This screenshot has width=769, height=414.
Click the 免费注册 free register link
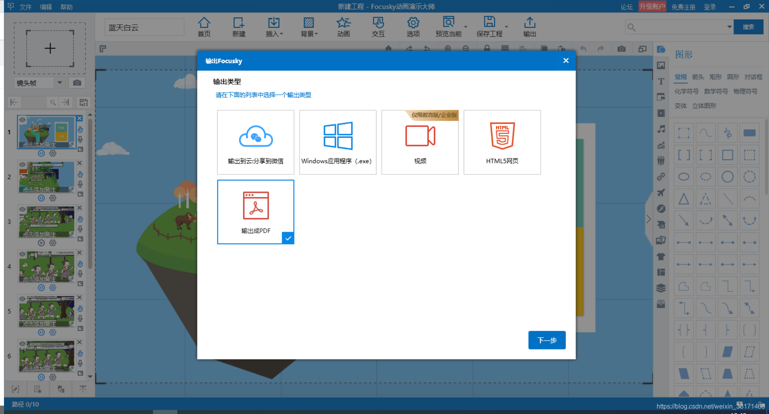coord(683,7)
